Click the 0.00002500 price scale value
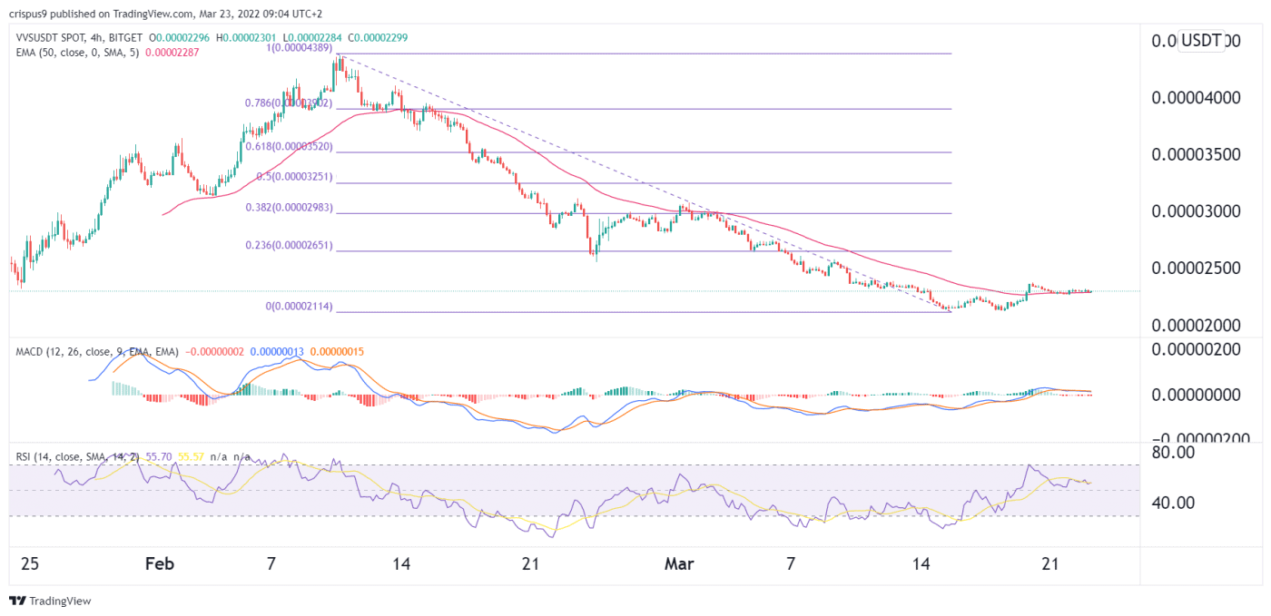Image resolution: width=1271 pixels, height=616 pixels. point(1196,267)
